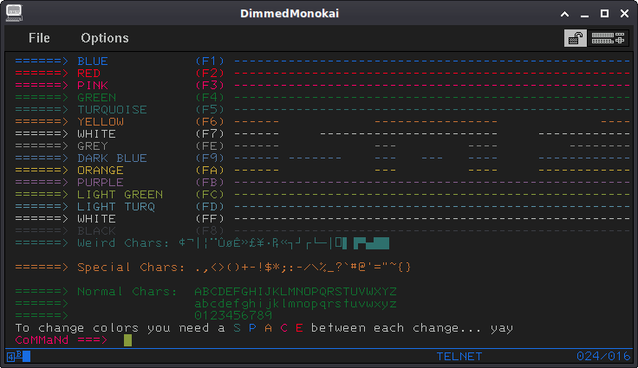The width and height of the screenshot is (638, 368).
Task: Click the CoMMaNd ===> prompt label
Action: [x=62, y=340]
